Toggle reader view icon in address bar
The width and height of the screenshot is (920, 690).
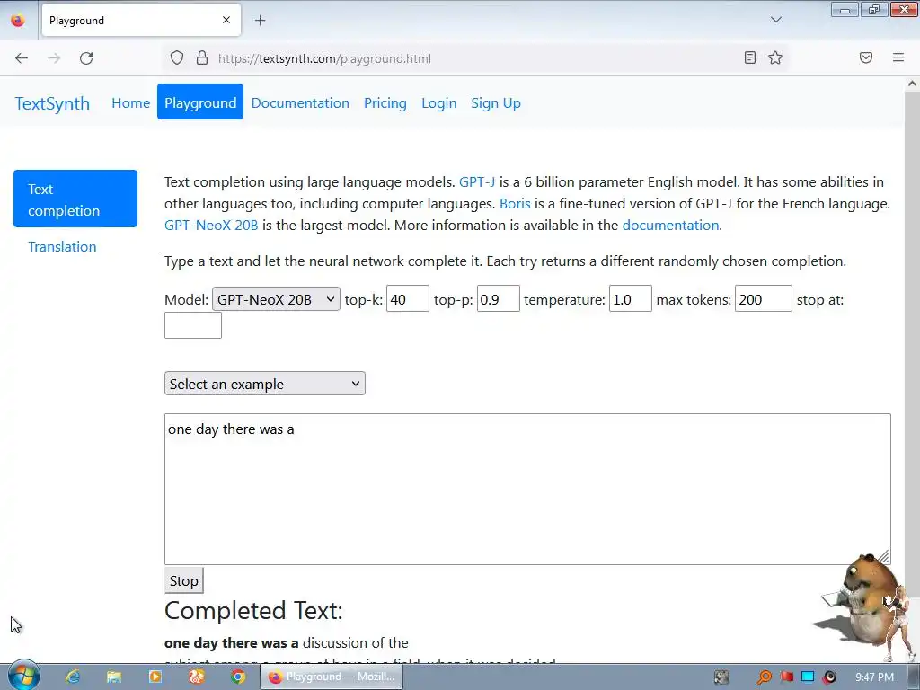click(750, 57)
